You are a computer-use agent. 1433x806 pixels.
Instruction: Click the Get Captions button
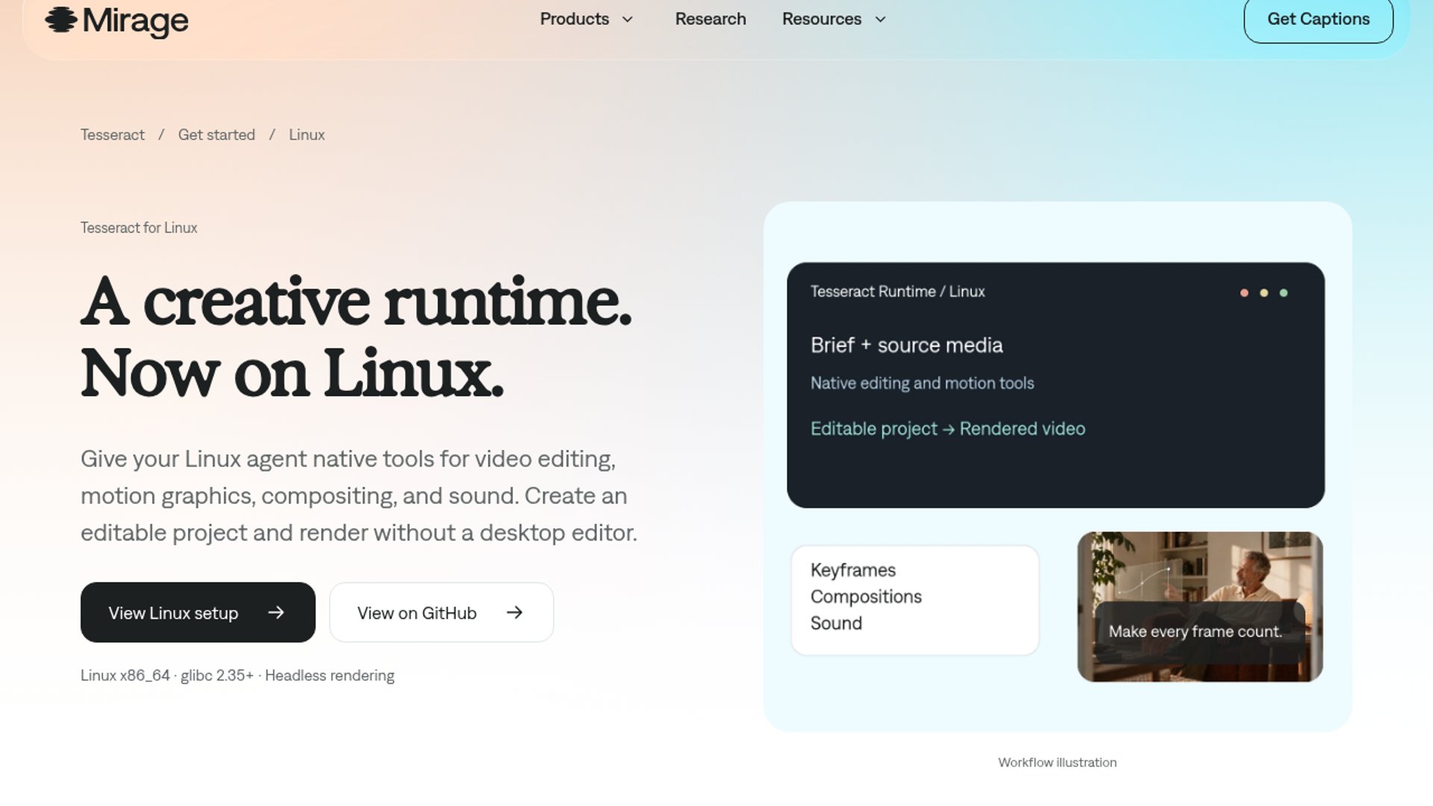[1318, 19]
